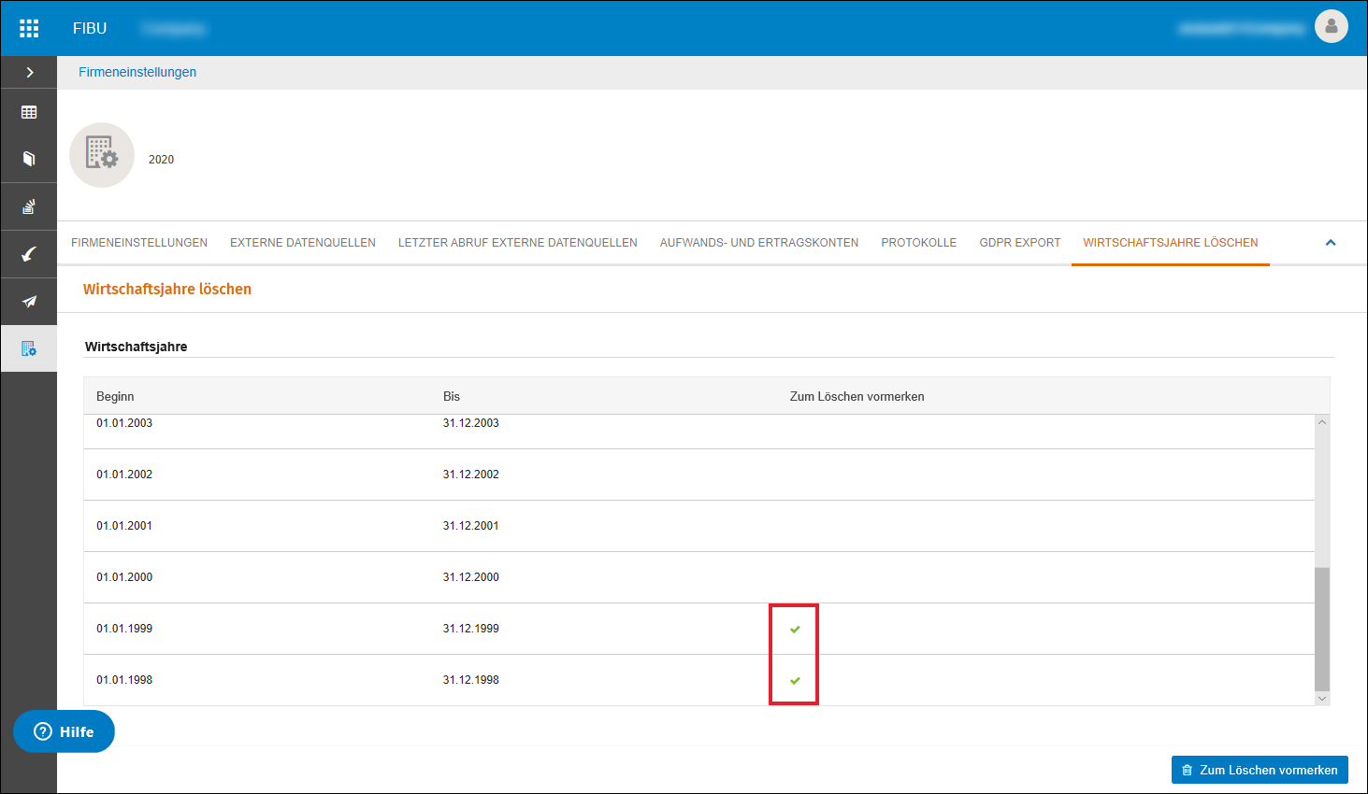Follow the Firmeneinstellungen breadcrumb link
Image resolution: width=1368 pixels, height=794 pixels.
tap(137, 72)
